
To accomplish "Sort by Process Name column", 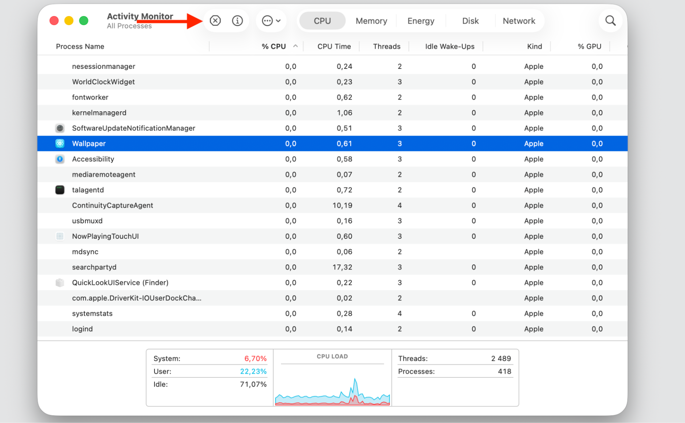I will point(80,47).
